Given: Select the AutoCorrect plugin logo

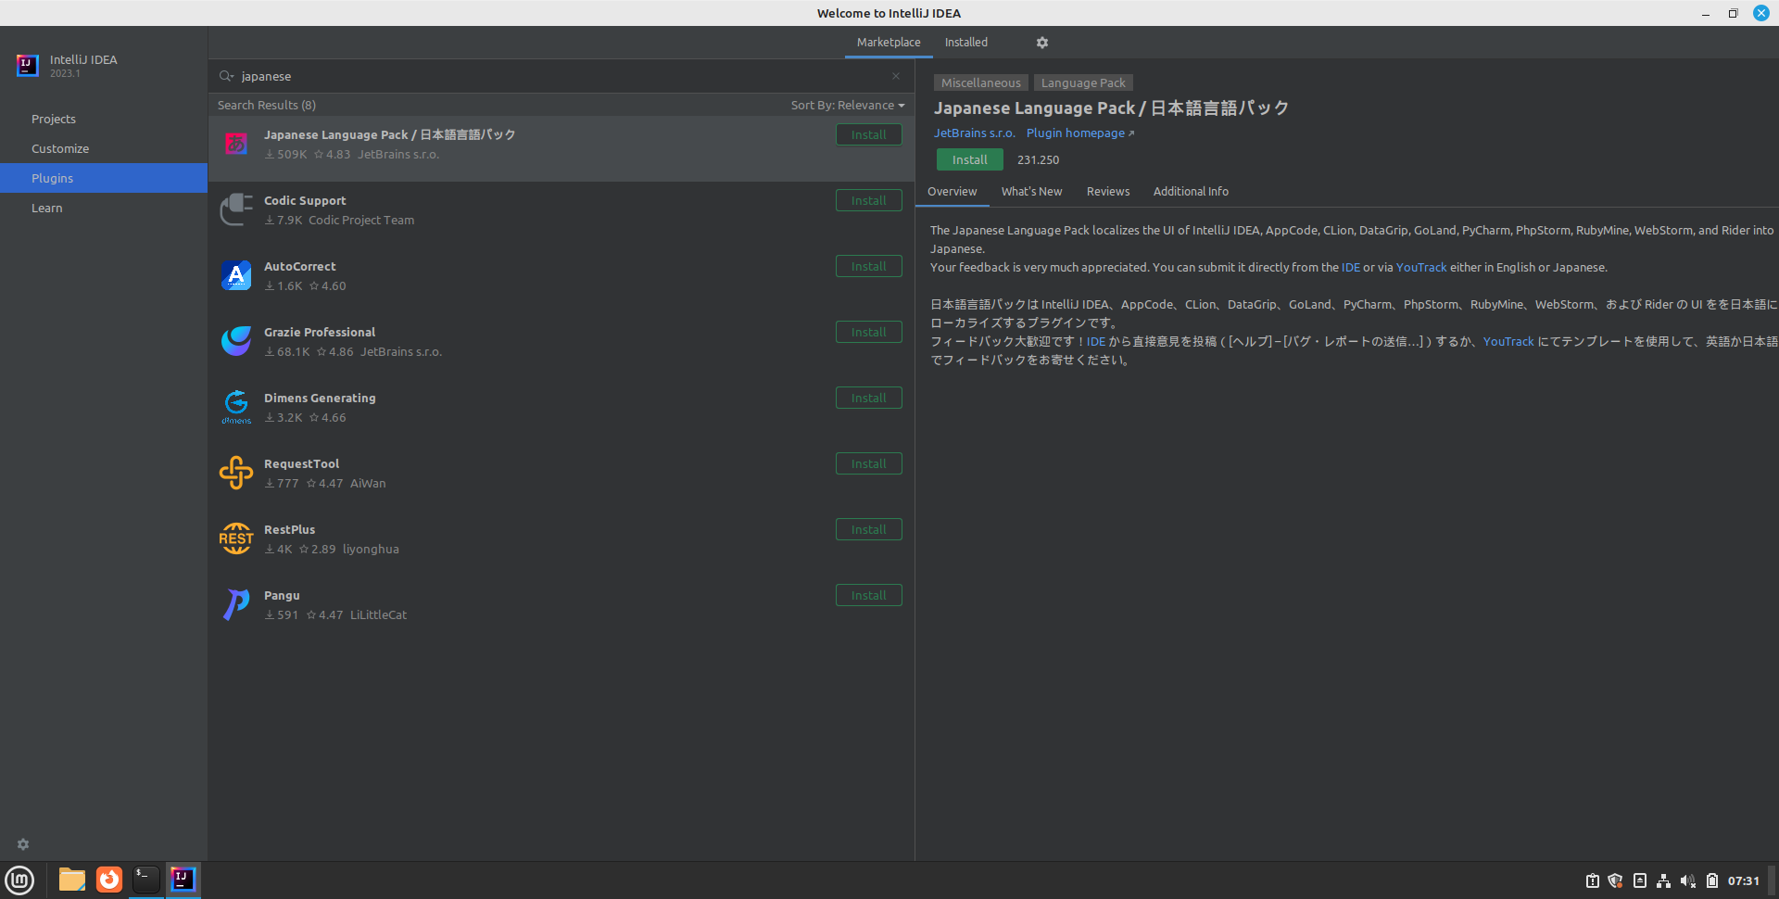Looking at the screenshot, I should tap(235, 275).
